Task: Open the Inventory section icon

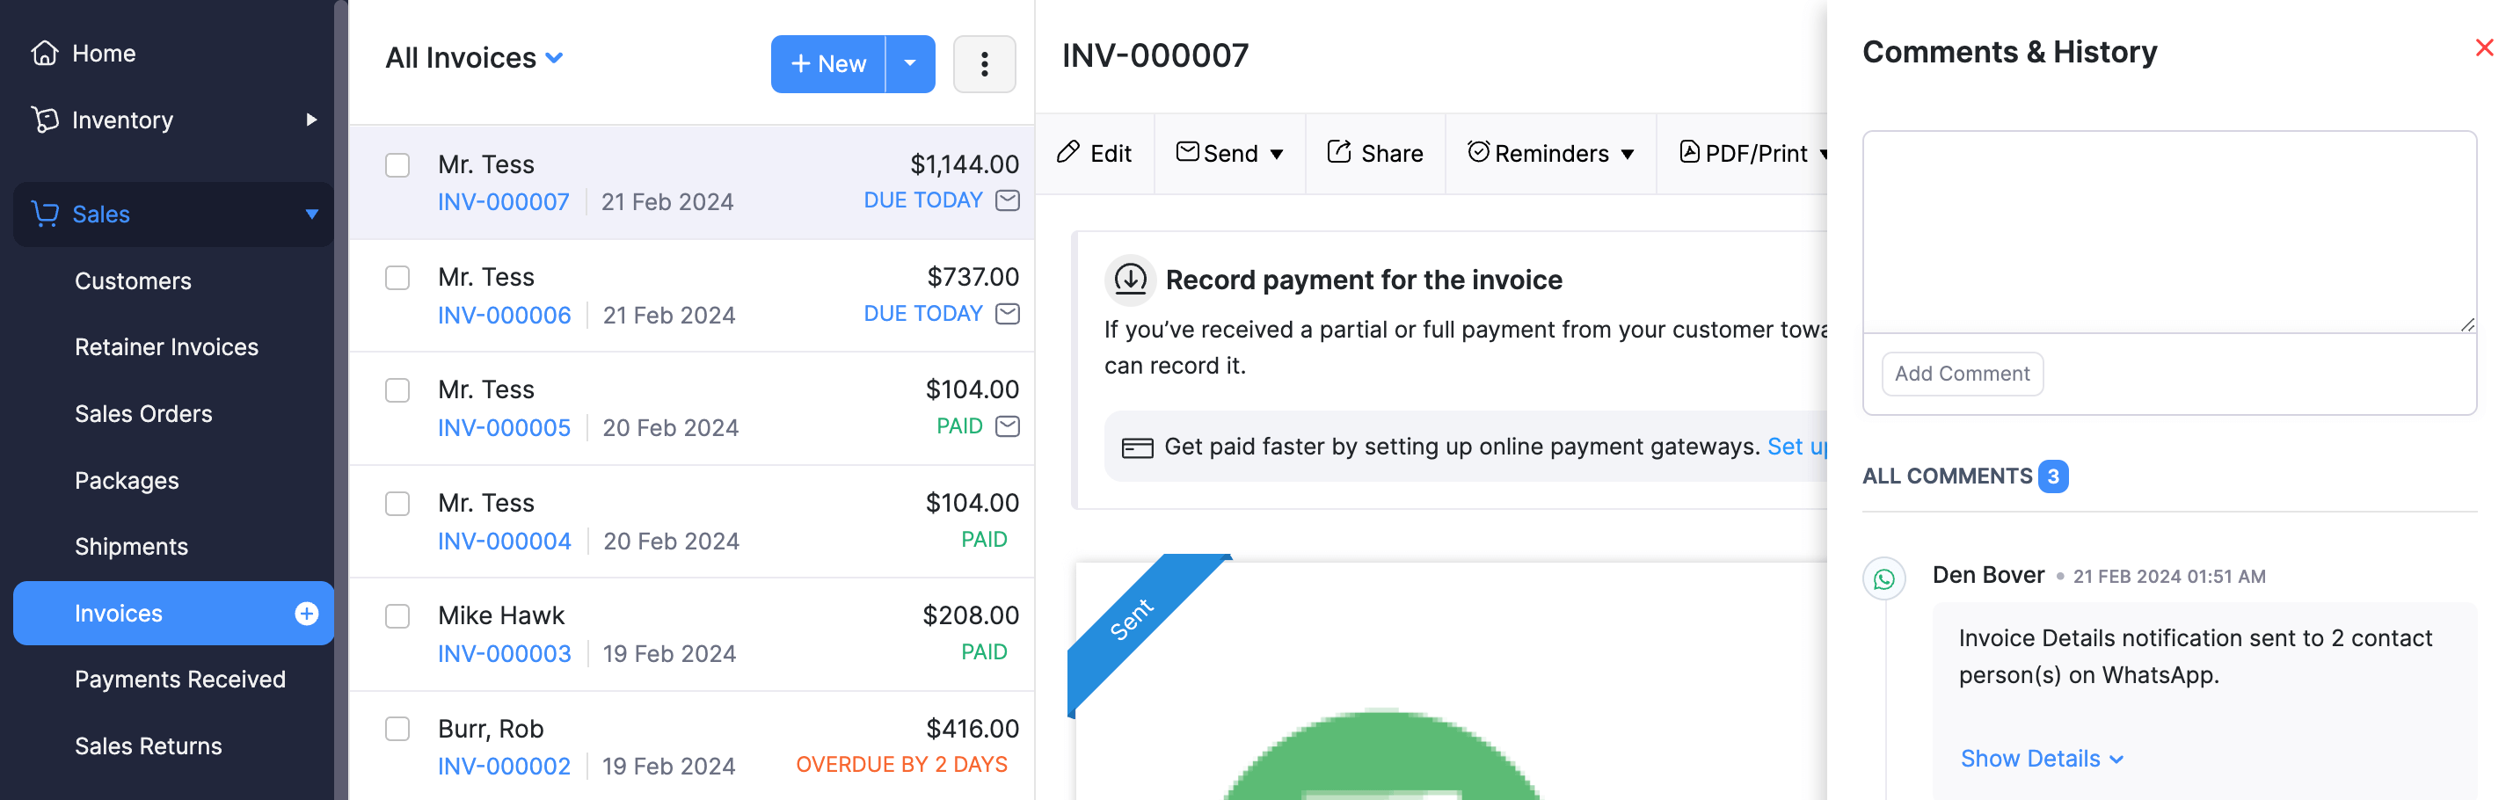Action: (x=45, y=120)
